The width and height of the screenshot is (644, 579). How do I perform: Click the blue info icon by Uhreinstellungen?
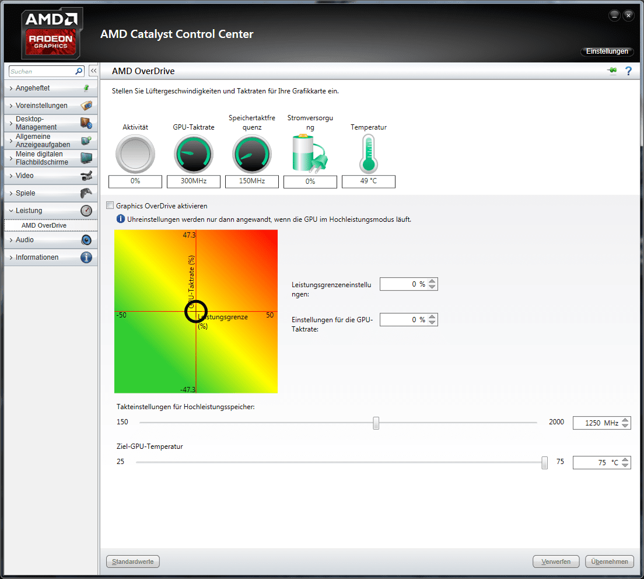pos(120,219)
